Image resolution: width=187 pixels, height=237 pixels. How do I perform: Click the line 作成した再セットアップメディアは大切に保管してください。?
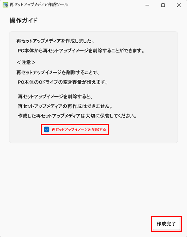pyautogui.click(x=77, y=116)
